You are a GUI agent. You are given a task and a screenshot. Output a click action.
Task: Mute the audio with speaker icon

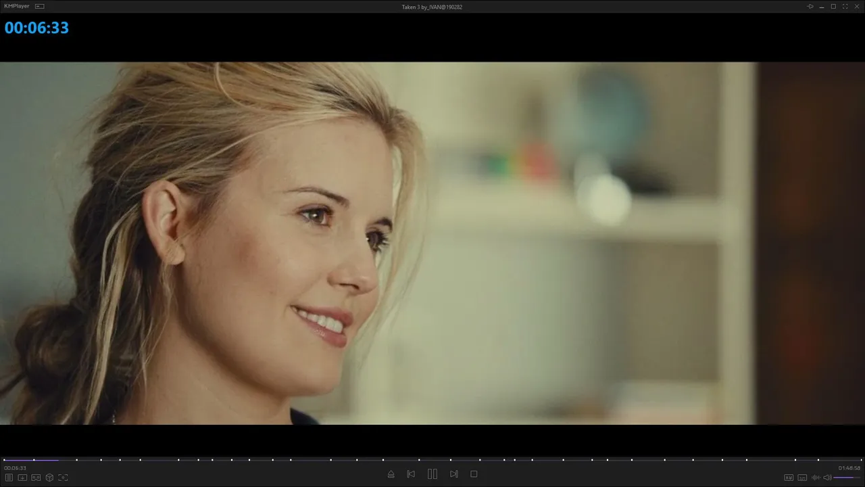827,478
